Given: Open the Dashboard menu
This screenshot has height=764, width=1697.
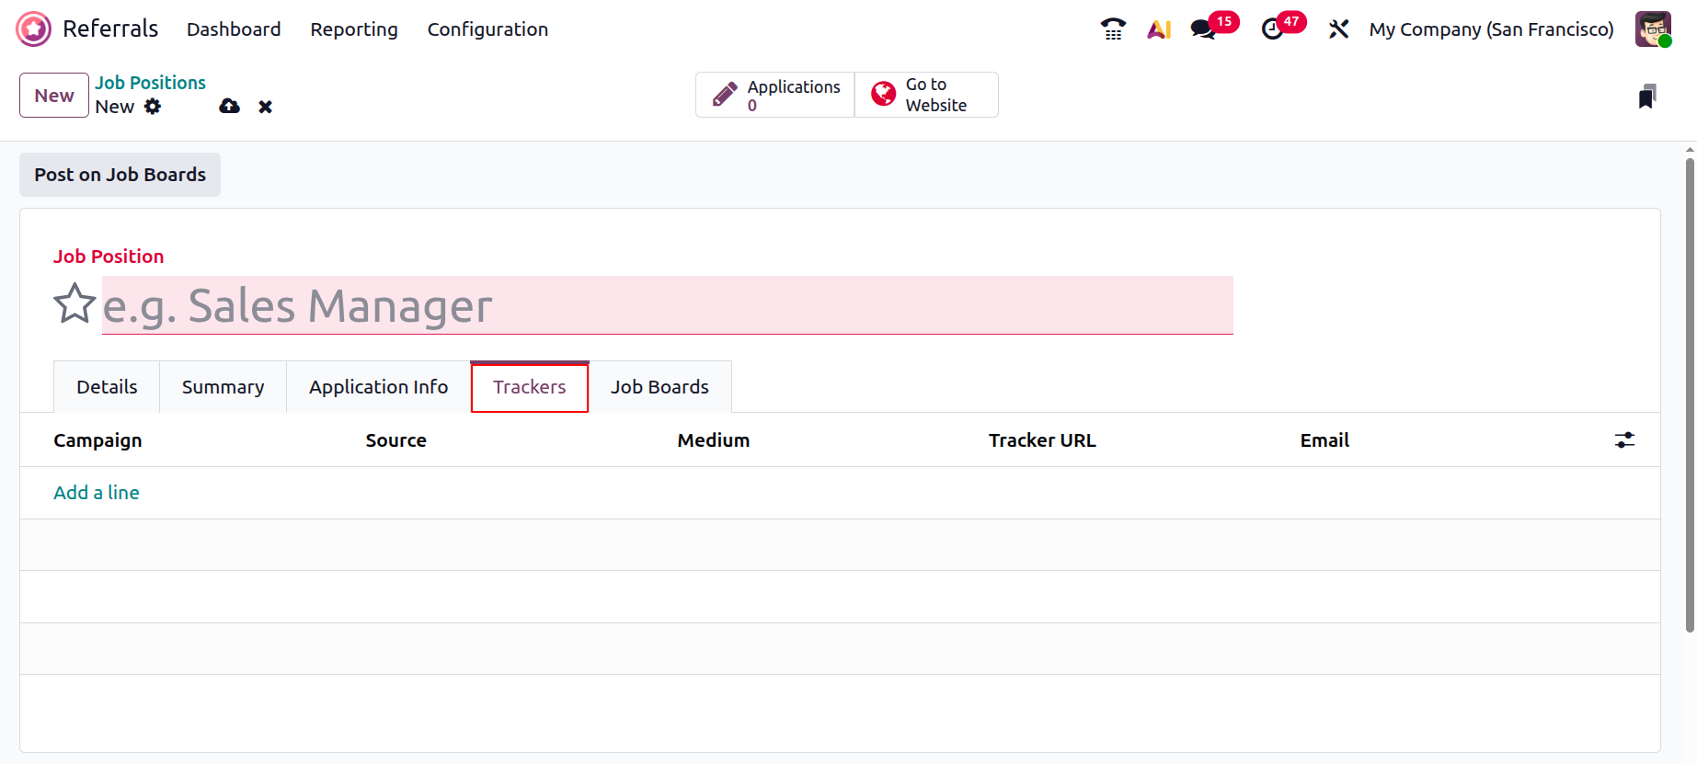Looking at the screenshot, I should click(x=234, y=29).
